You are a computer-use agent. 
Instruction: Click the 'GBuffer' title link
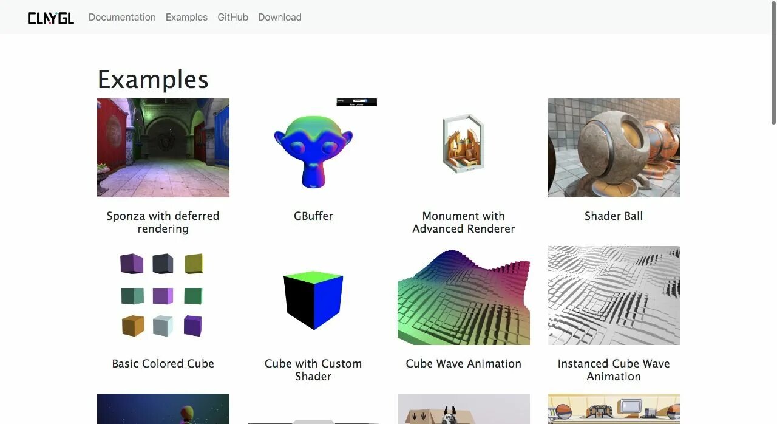click(313, 216)
